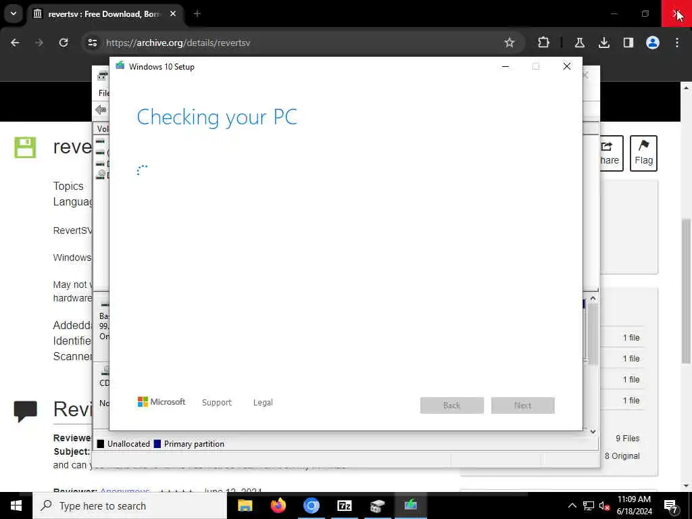This screenshot has width=692, height=519.
Task: Click the Reviews speech bubble icon
Action: point(25,412)
